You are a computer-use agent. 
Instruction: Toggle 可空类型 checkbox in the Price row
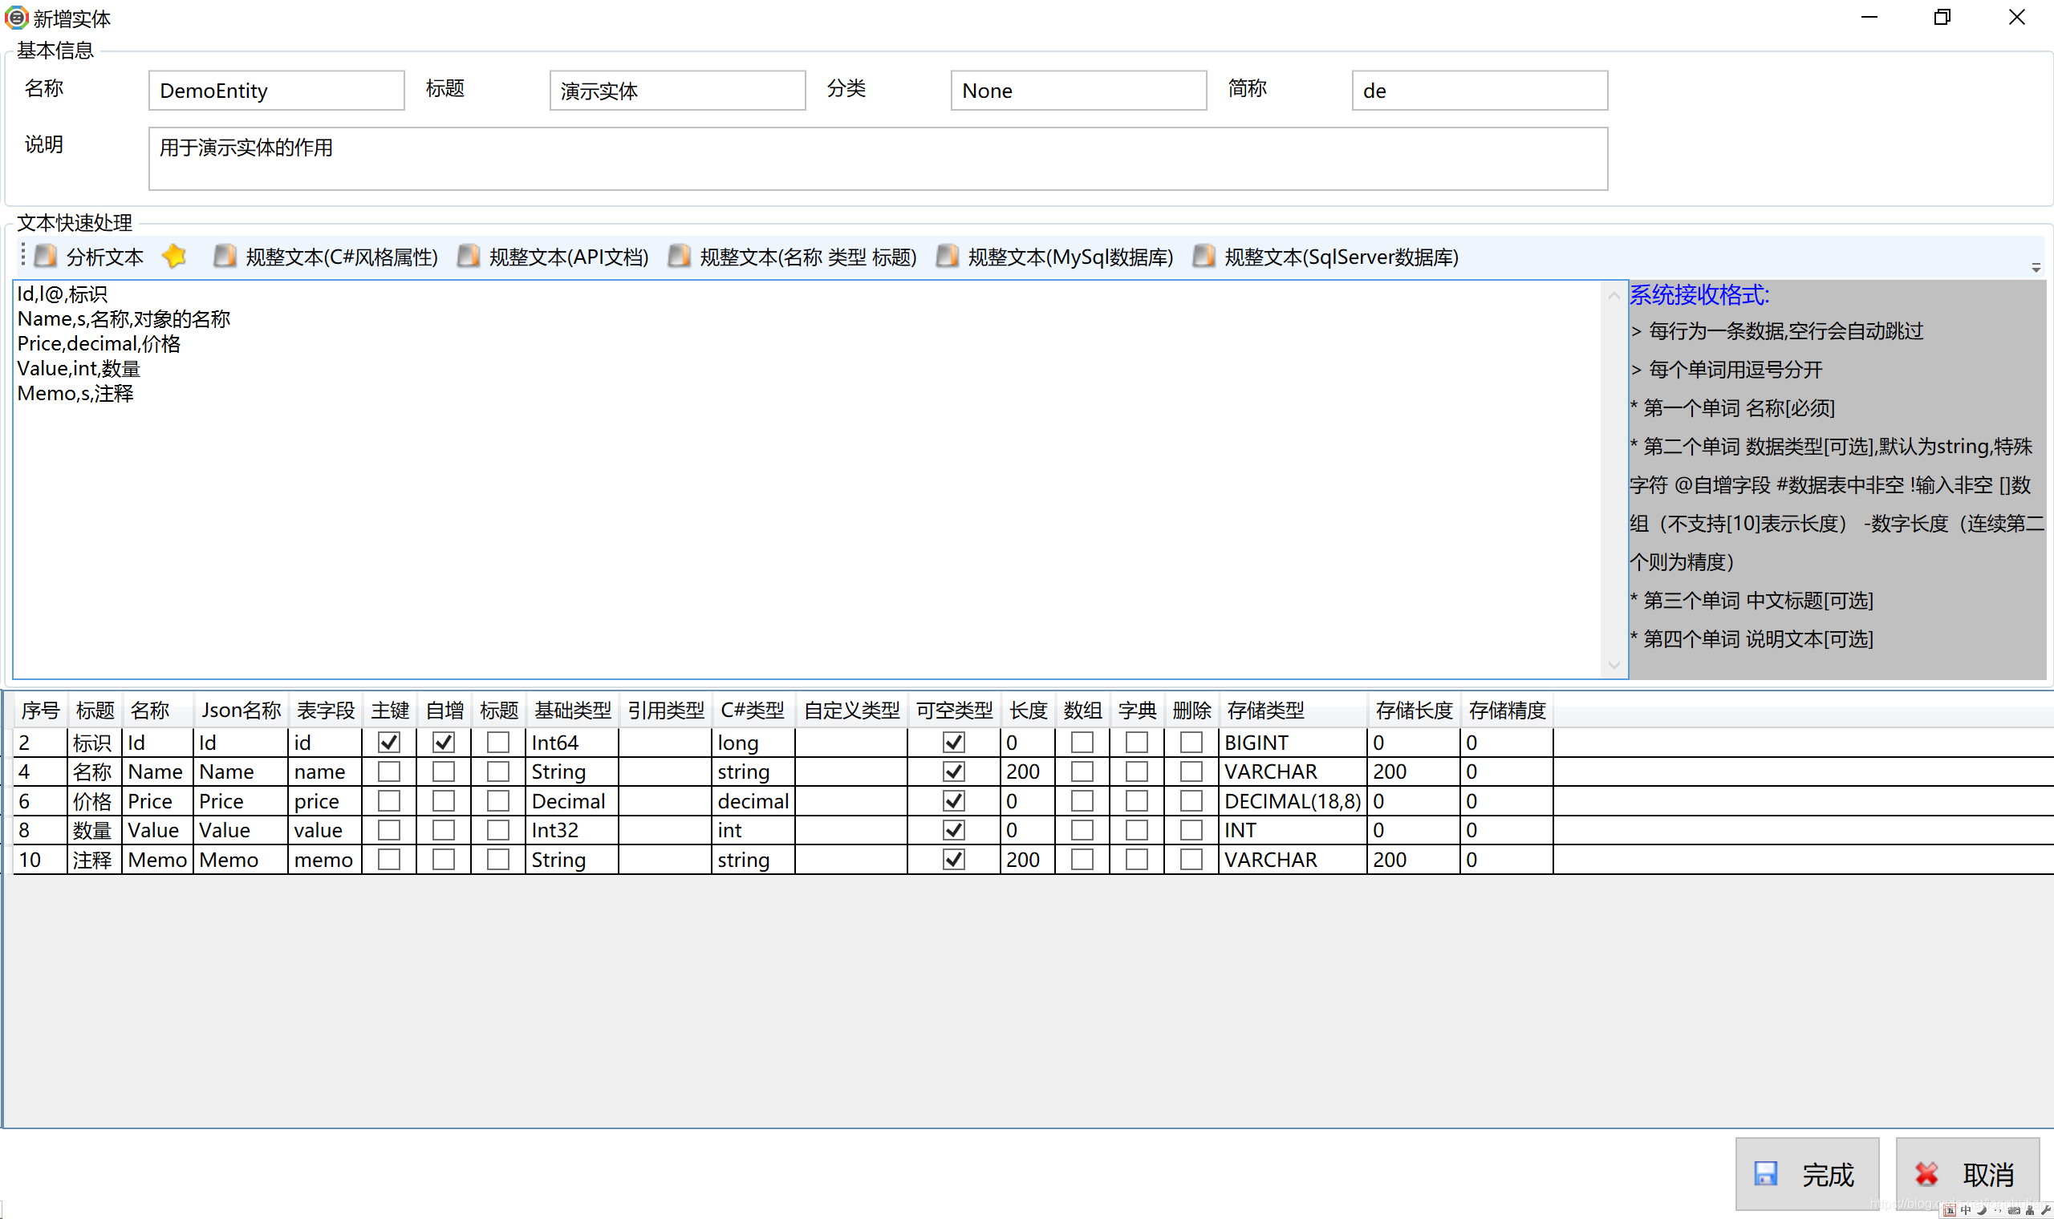[x=954, y=801]
